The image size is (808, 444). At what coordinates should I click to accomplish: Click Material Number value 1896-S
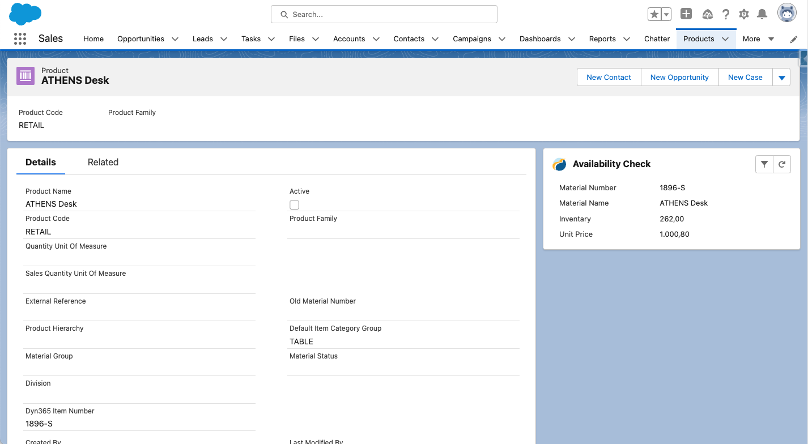coord(673,187)
